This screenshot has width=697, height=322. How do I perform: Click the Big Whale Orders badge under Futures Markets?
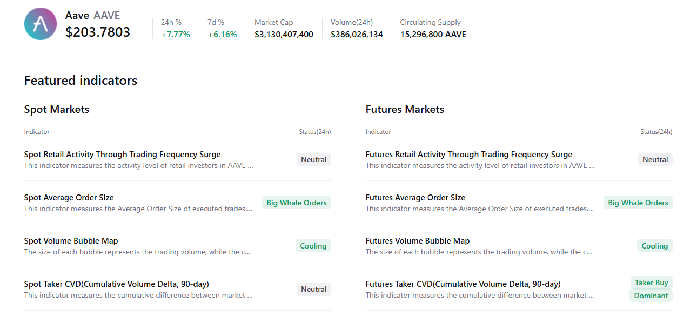coord(638,202)
